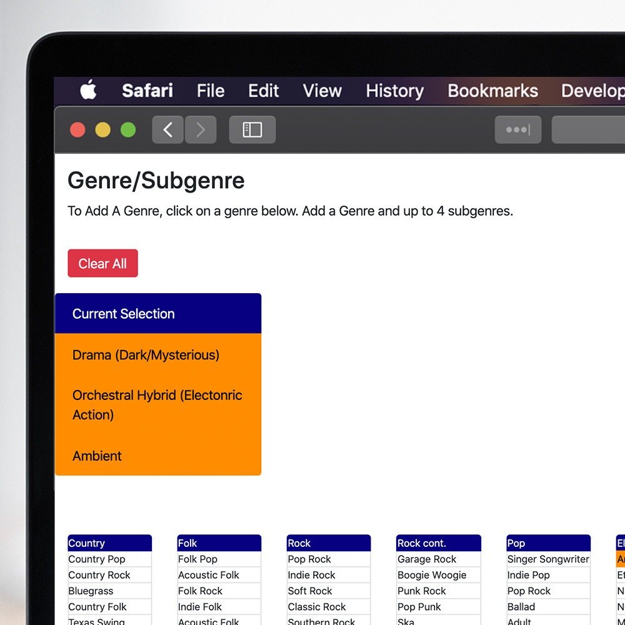Add the Classic Rock subgenre

[x=329, y=607]
